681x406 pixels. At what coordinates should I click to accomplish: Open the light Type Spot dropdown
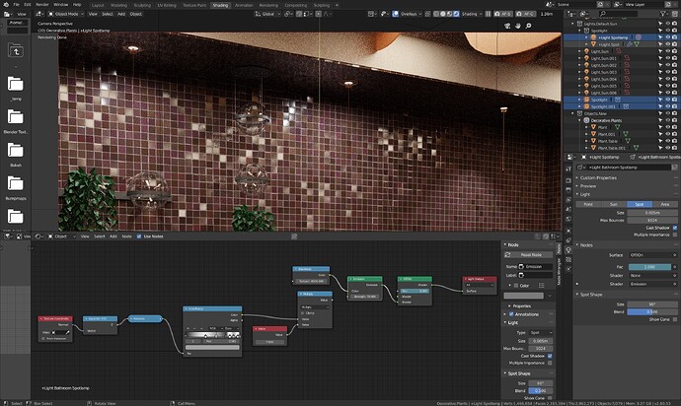tap(541, 333)
